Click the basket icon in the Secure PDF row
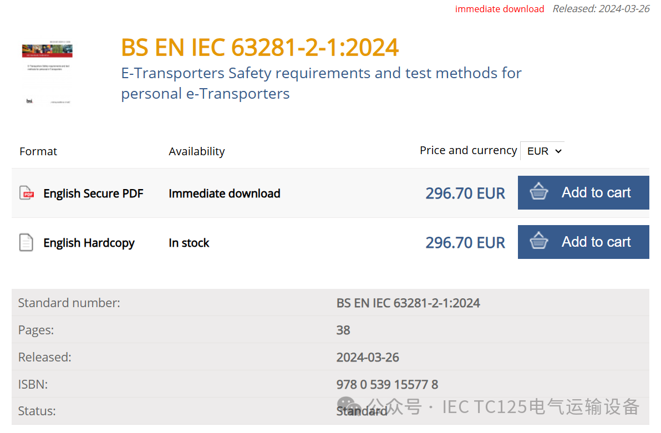The width and height of the screenshot is (661, 433). click(538, 192)
